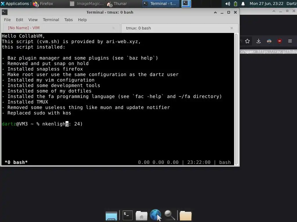297x222 pixels.
Task: Click the Firefox masked-face extension icon
Action: pyautogui.click(x=269, y=41)
